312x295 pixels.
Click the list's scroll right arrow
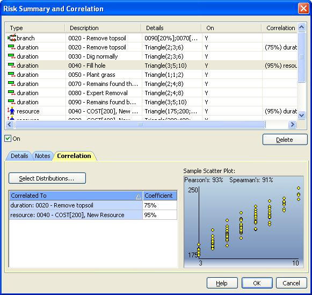pos(292,125)
